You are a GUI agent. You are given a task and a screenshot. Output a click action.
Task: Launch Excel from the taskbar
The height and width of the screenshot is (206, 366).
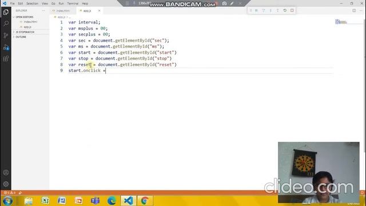pyautogui.click(x=45, y=201)
